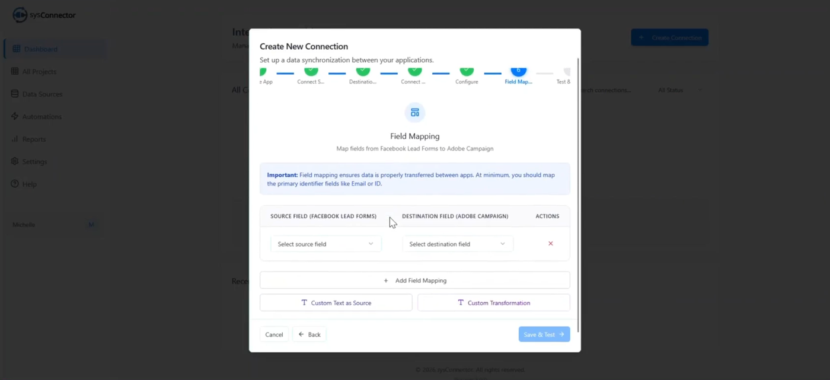The height and width of the screenshot is (380, 830).
Task: Open the Select destination field dropdown
Action: [x=457, y=244]
